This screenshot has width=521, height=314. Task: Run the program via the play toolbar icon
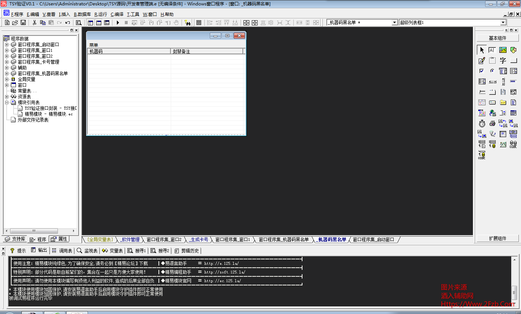click(118, 22)
